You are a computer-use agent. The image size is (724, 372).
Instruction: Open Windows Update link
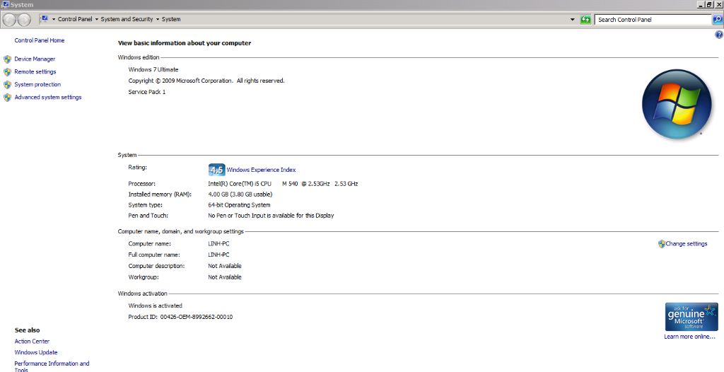[x=36, y=353]
